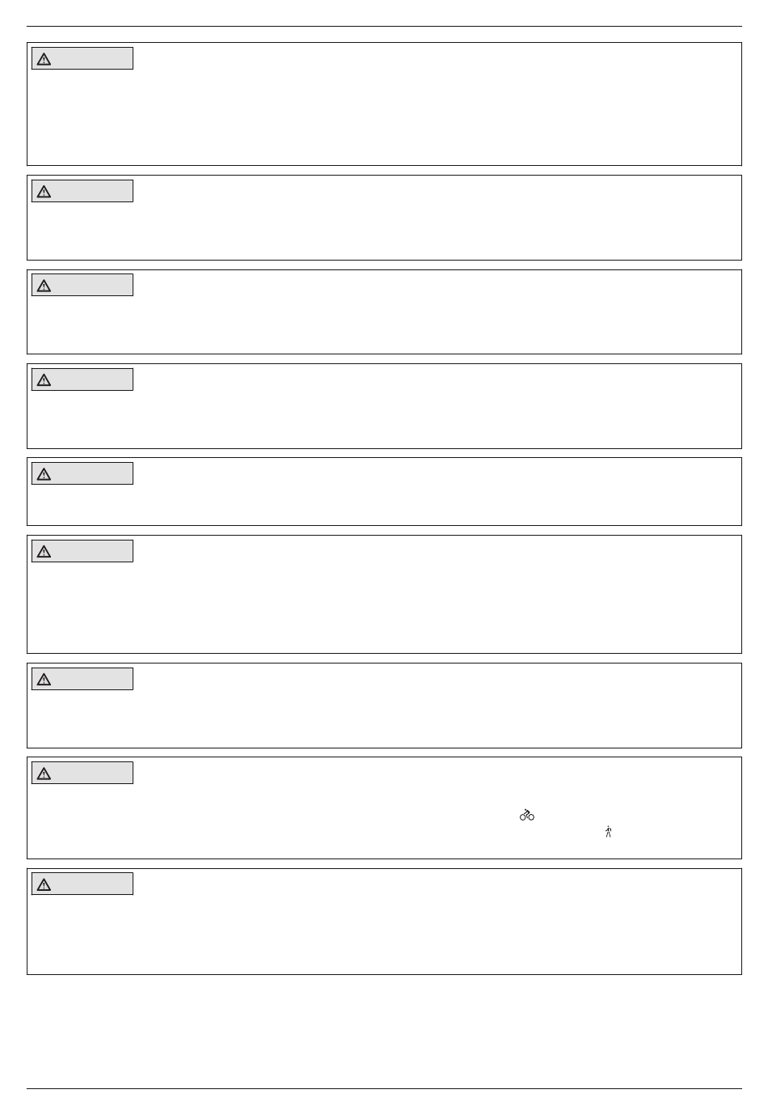Select the gray label of the first warning box
Viewport: 768px width, 1115px height.
pos(82,58)
